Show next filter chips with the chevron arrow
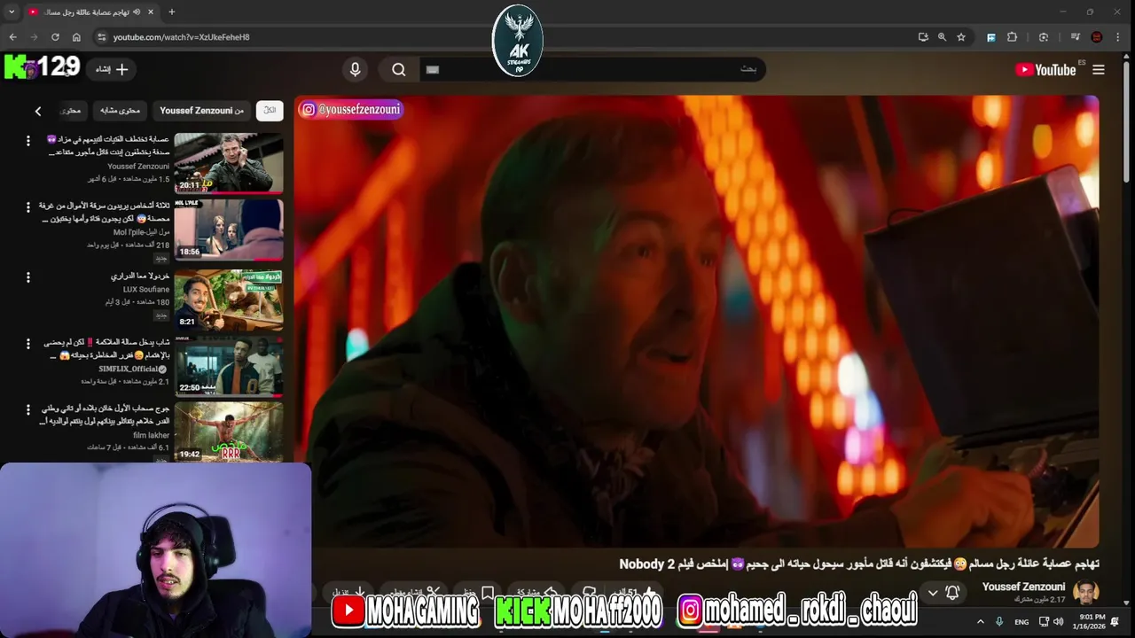 coord(37,111)
